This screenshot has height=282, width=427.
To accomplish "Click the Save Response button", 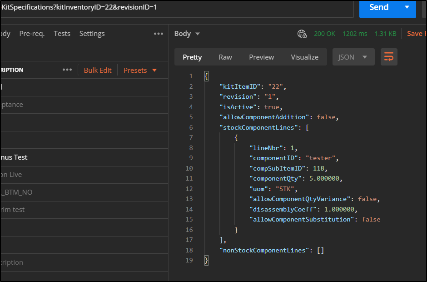I will pos(416,34).
